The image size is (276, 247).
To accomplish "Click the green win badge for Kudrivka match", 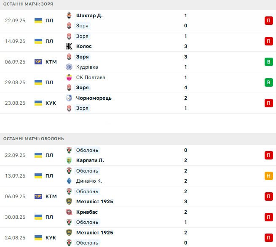I will [268, 62].
